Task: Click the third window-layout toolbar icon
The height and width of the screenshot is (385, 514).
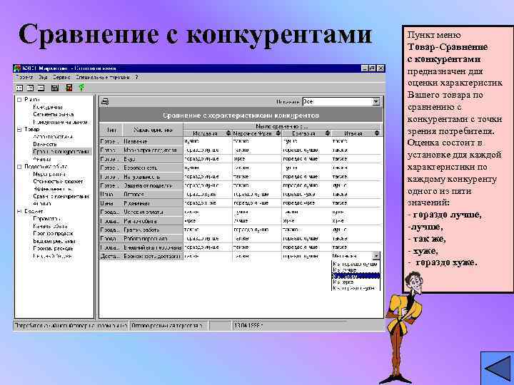Action: [x=41, y=88]
